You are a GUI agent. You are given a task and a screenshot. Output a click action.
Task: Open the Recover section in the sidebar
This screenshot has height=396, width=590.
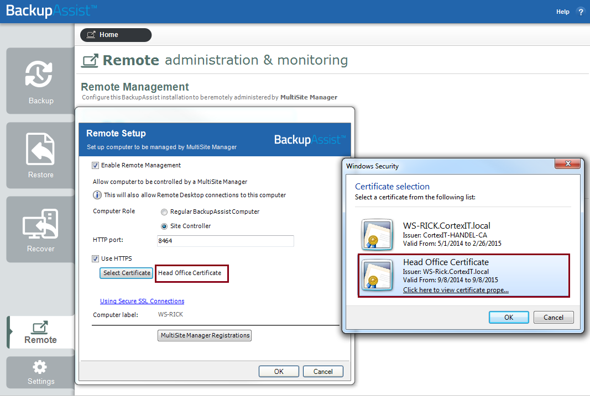(40, 229)
